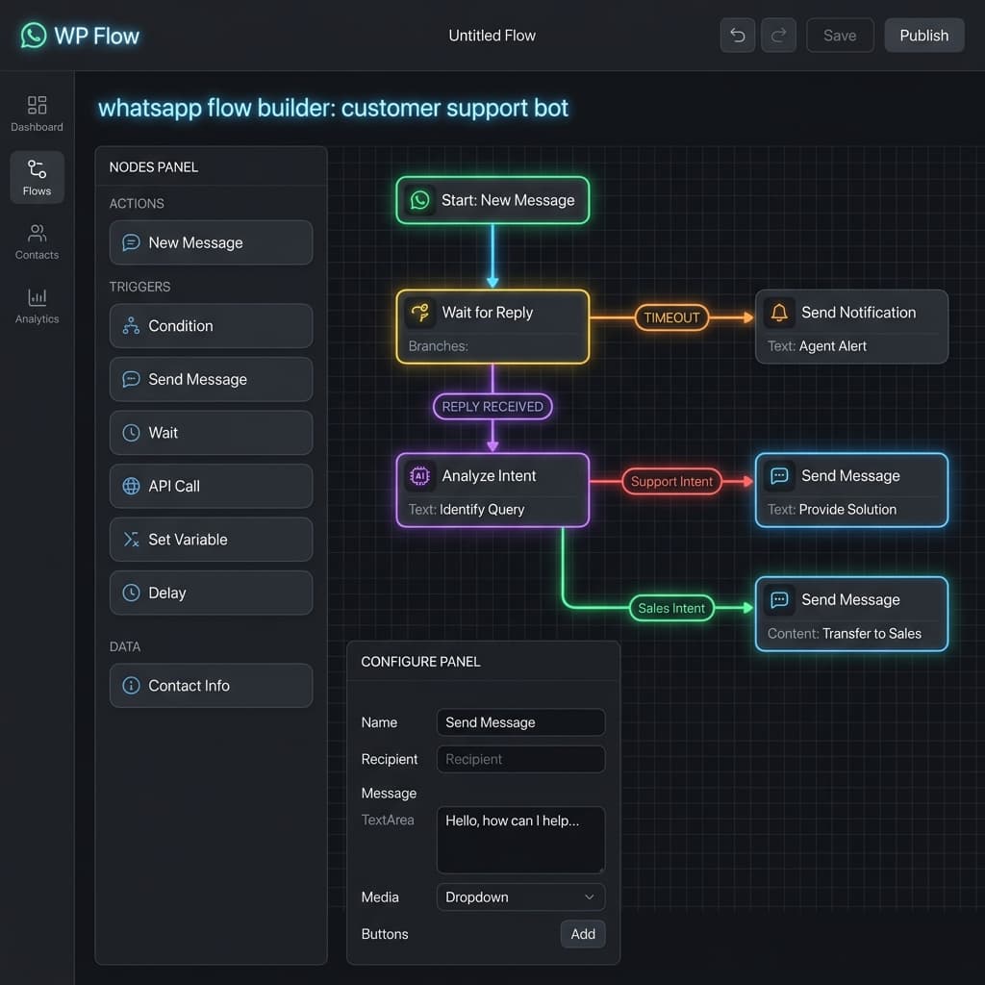Click the AI chip icon in Analyze Intent

tap(419, 475)
